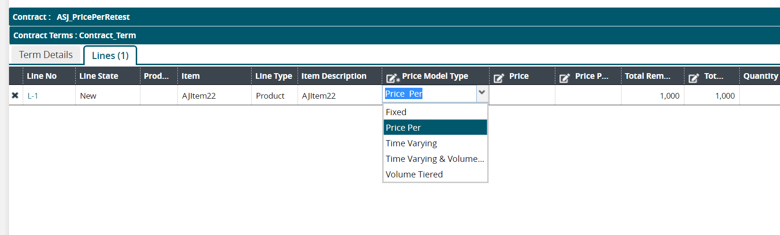Click the edit icon beside Price P... header
Viewport: 780px width, 235px height.
pyautogui.click(x=564, y=78)
